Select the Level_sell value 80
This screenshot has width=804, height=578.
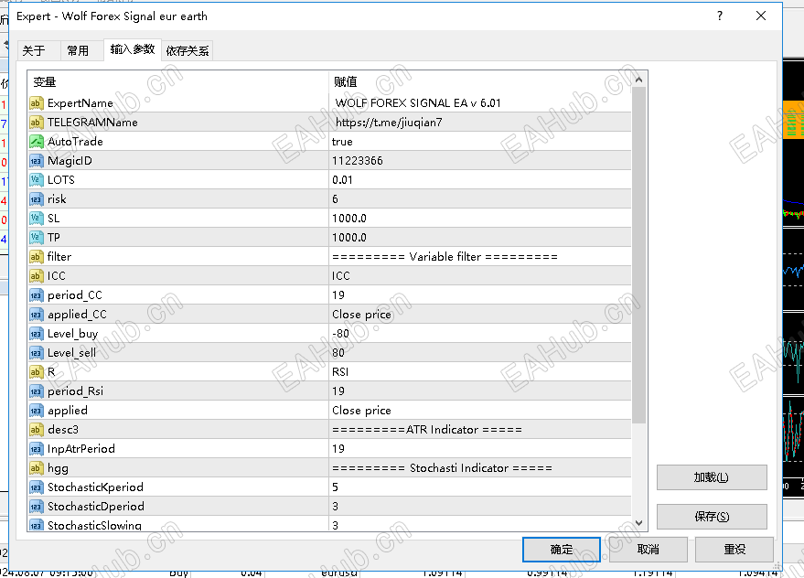[338, 353]
